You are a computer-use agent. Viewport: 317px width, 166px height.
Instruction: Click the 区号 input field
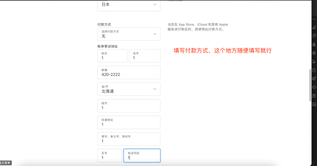click(x=110, y=156)
